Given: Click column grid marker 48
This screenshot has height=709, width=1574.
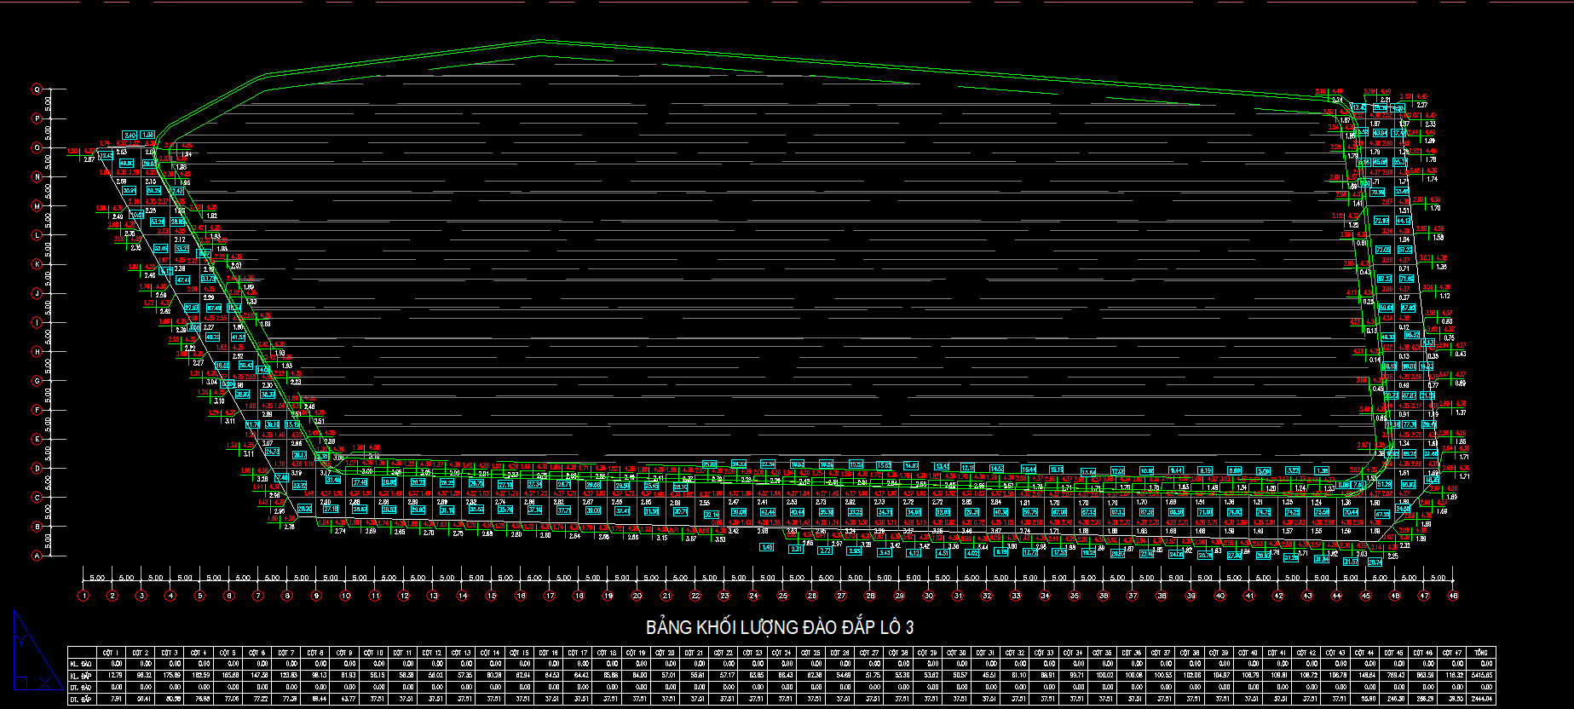Looking at the screenshot, I should pyautogui.click(x=1453, y=596).
